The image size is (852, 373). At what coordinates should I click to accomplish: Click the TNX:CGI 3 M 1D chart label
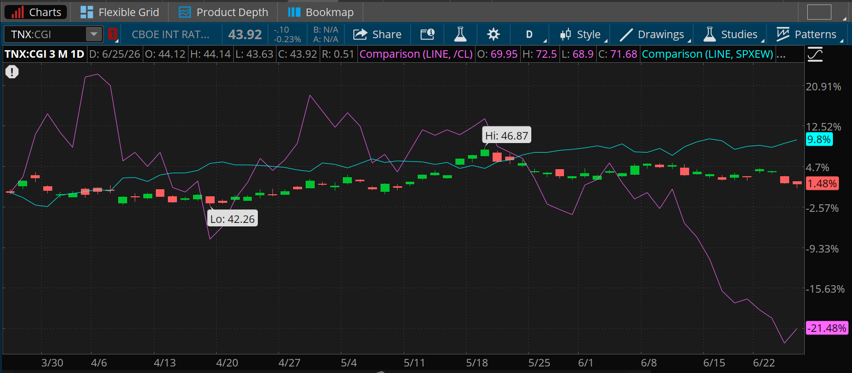coord(44,54)
